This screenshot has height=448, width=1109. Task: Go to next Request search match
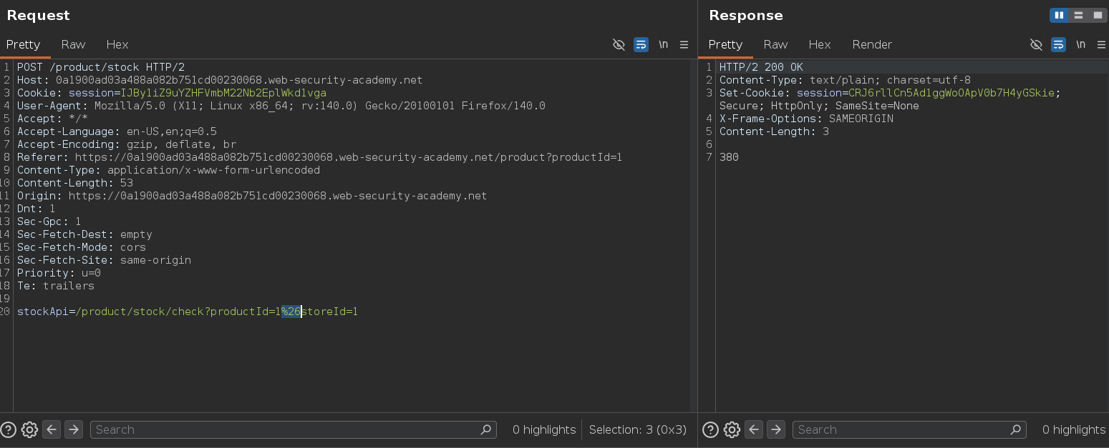coord(74,429)
